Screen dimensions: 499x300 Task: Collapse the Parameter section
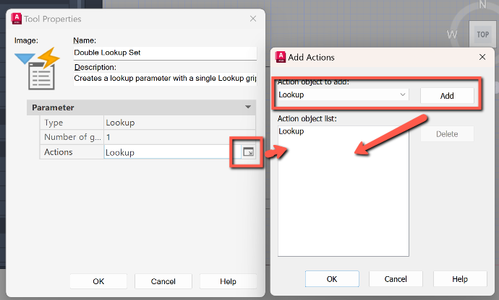coord(249,107)
